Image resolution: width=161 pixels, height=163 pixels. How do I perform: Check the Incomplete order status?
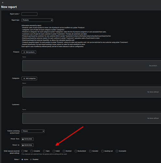coord(117,151)
